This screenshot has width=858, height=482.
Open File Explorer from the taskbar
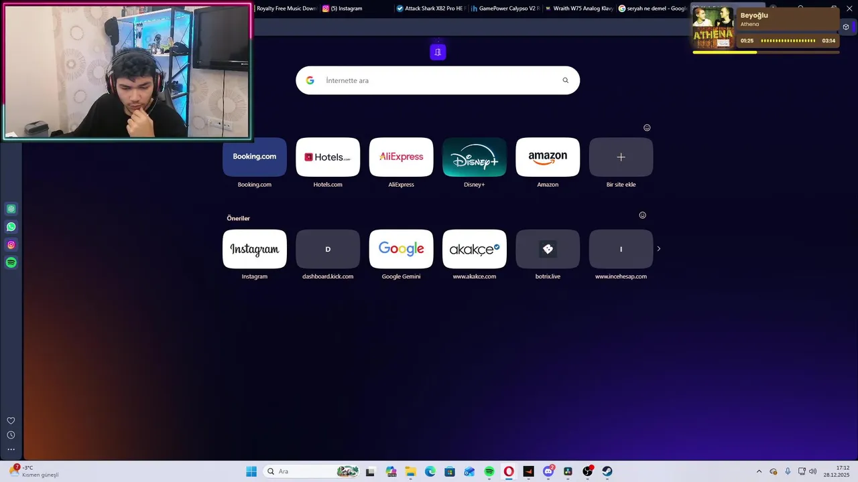point(410,472)
